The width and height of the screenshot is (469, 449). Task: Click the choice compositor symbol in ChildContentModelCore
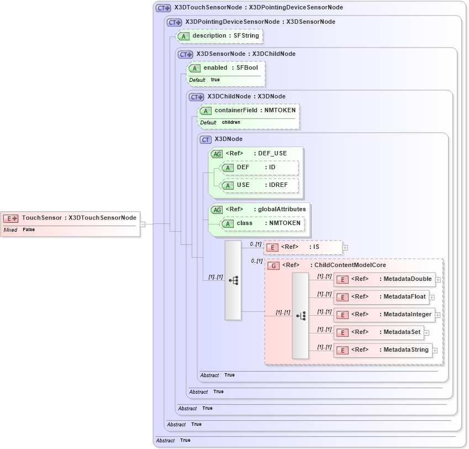point(301,316)
